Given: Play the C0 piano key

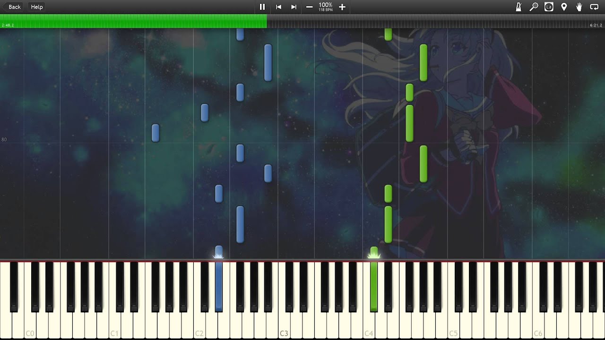Looking at the screenshot, I should coord(30,326).
